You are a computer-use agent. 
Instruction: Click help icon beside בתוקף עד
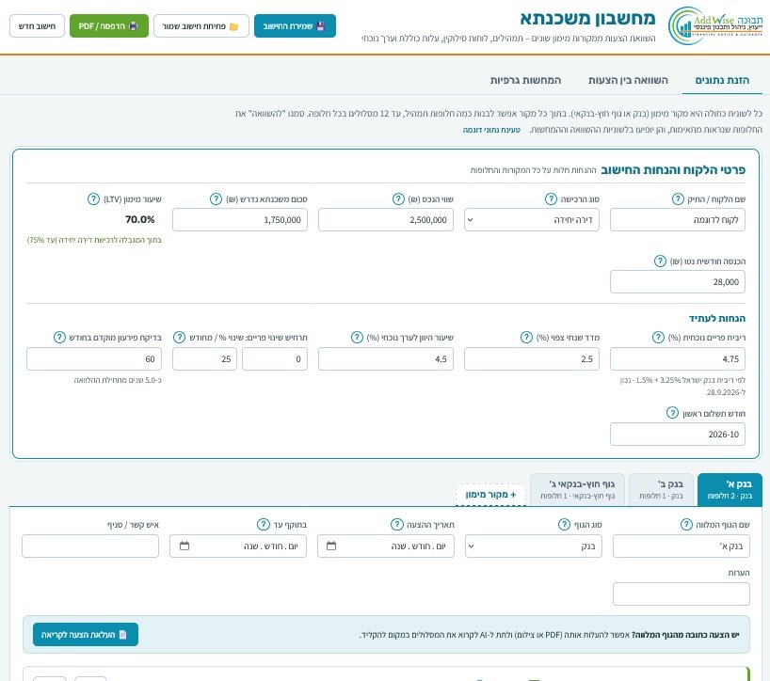coord(264,525)
